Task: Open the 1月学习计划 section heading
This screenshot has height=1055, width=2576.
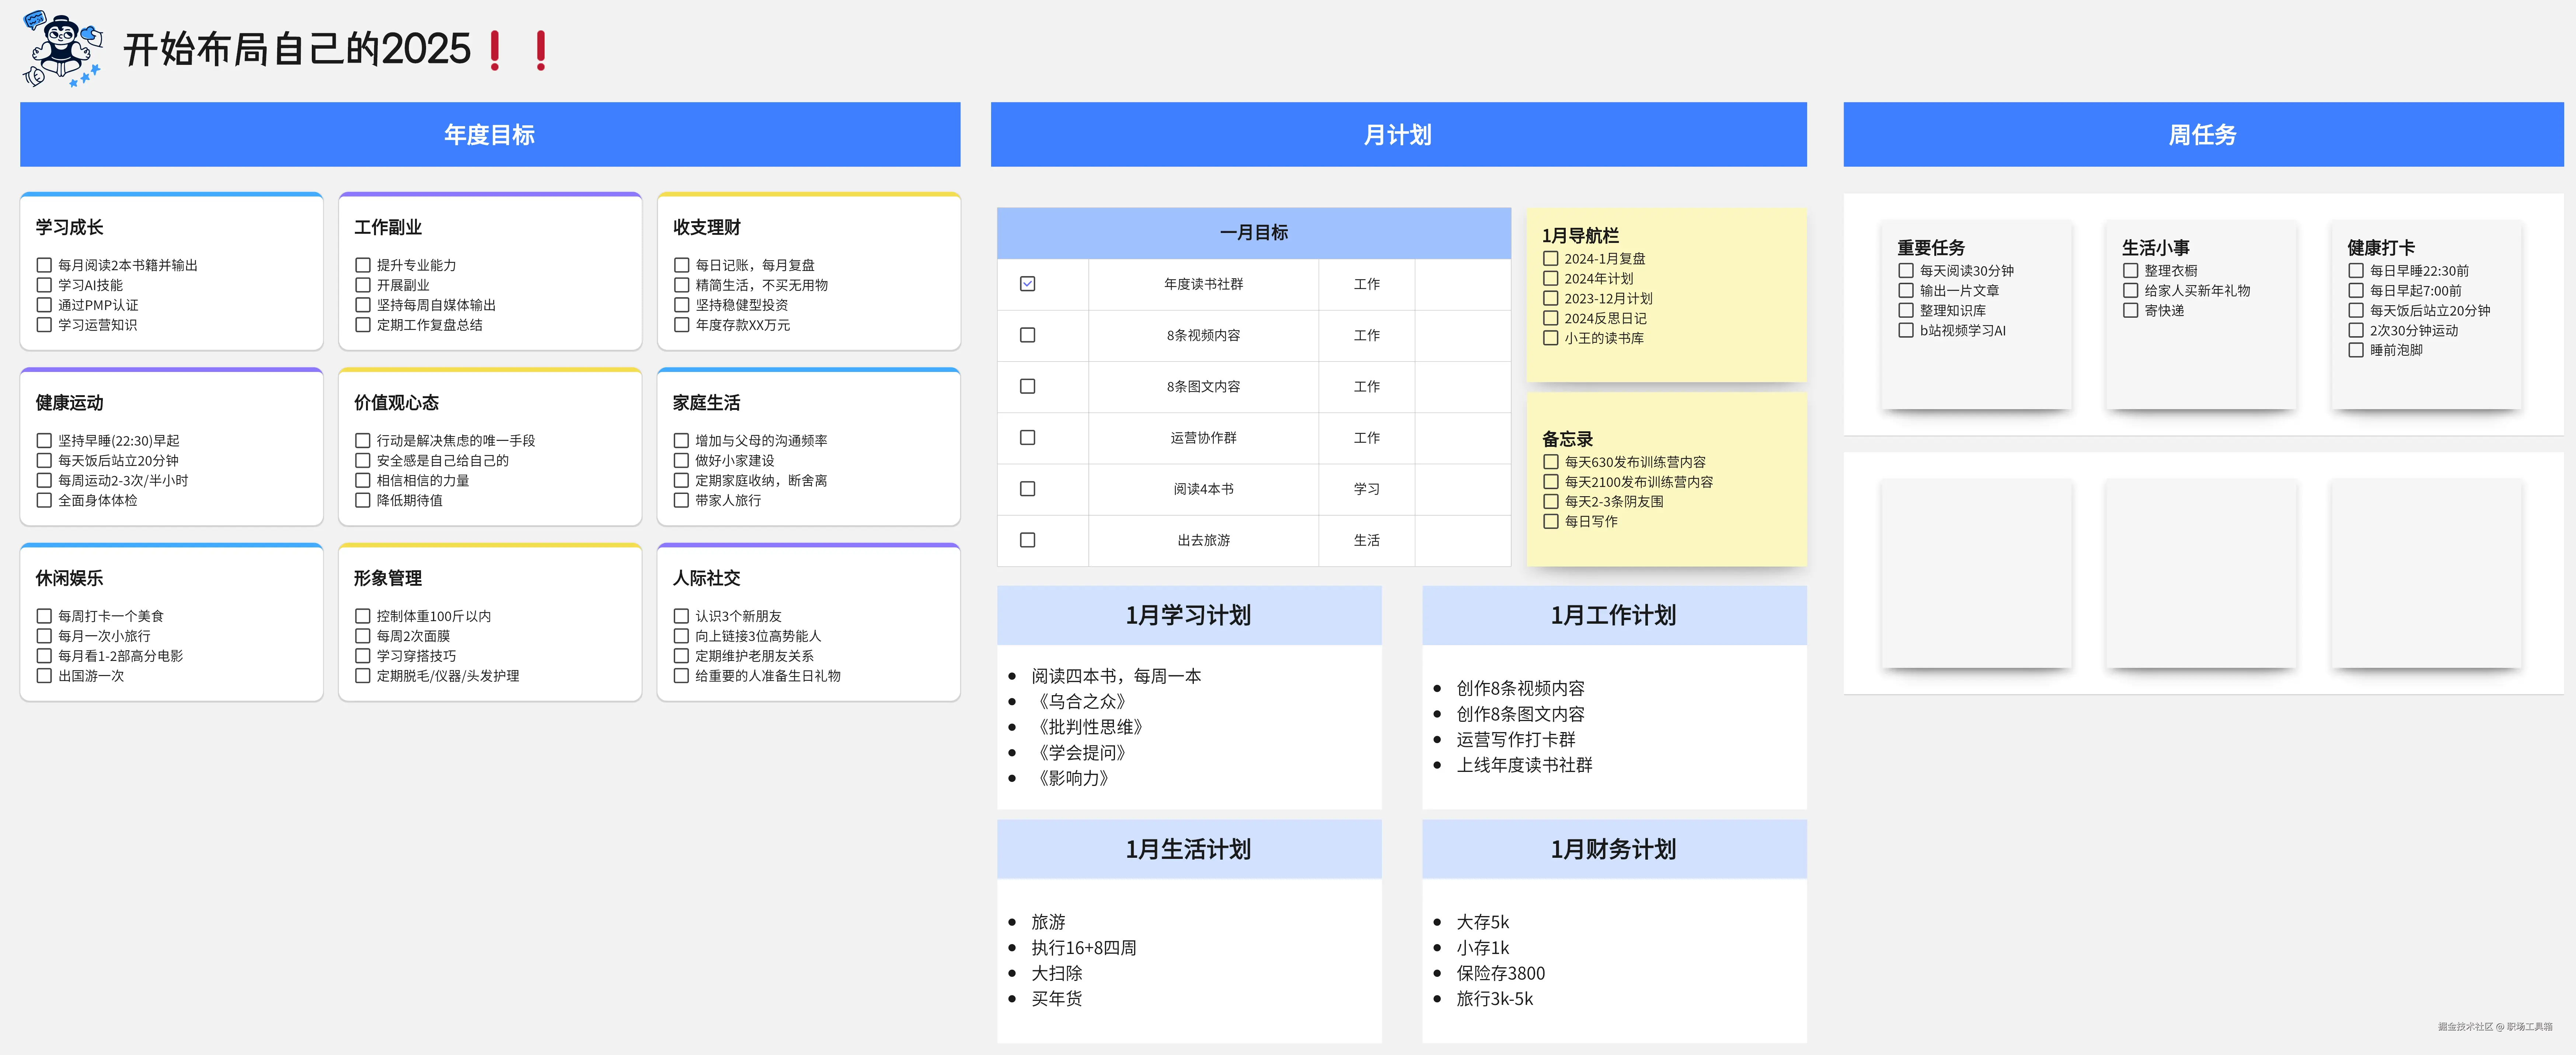Action: pos(1188,615)
